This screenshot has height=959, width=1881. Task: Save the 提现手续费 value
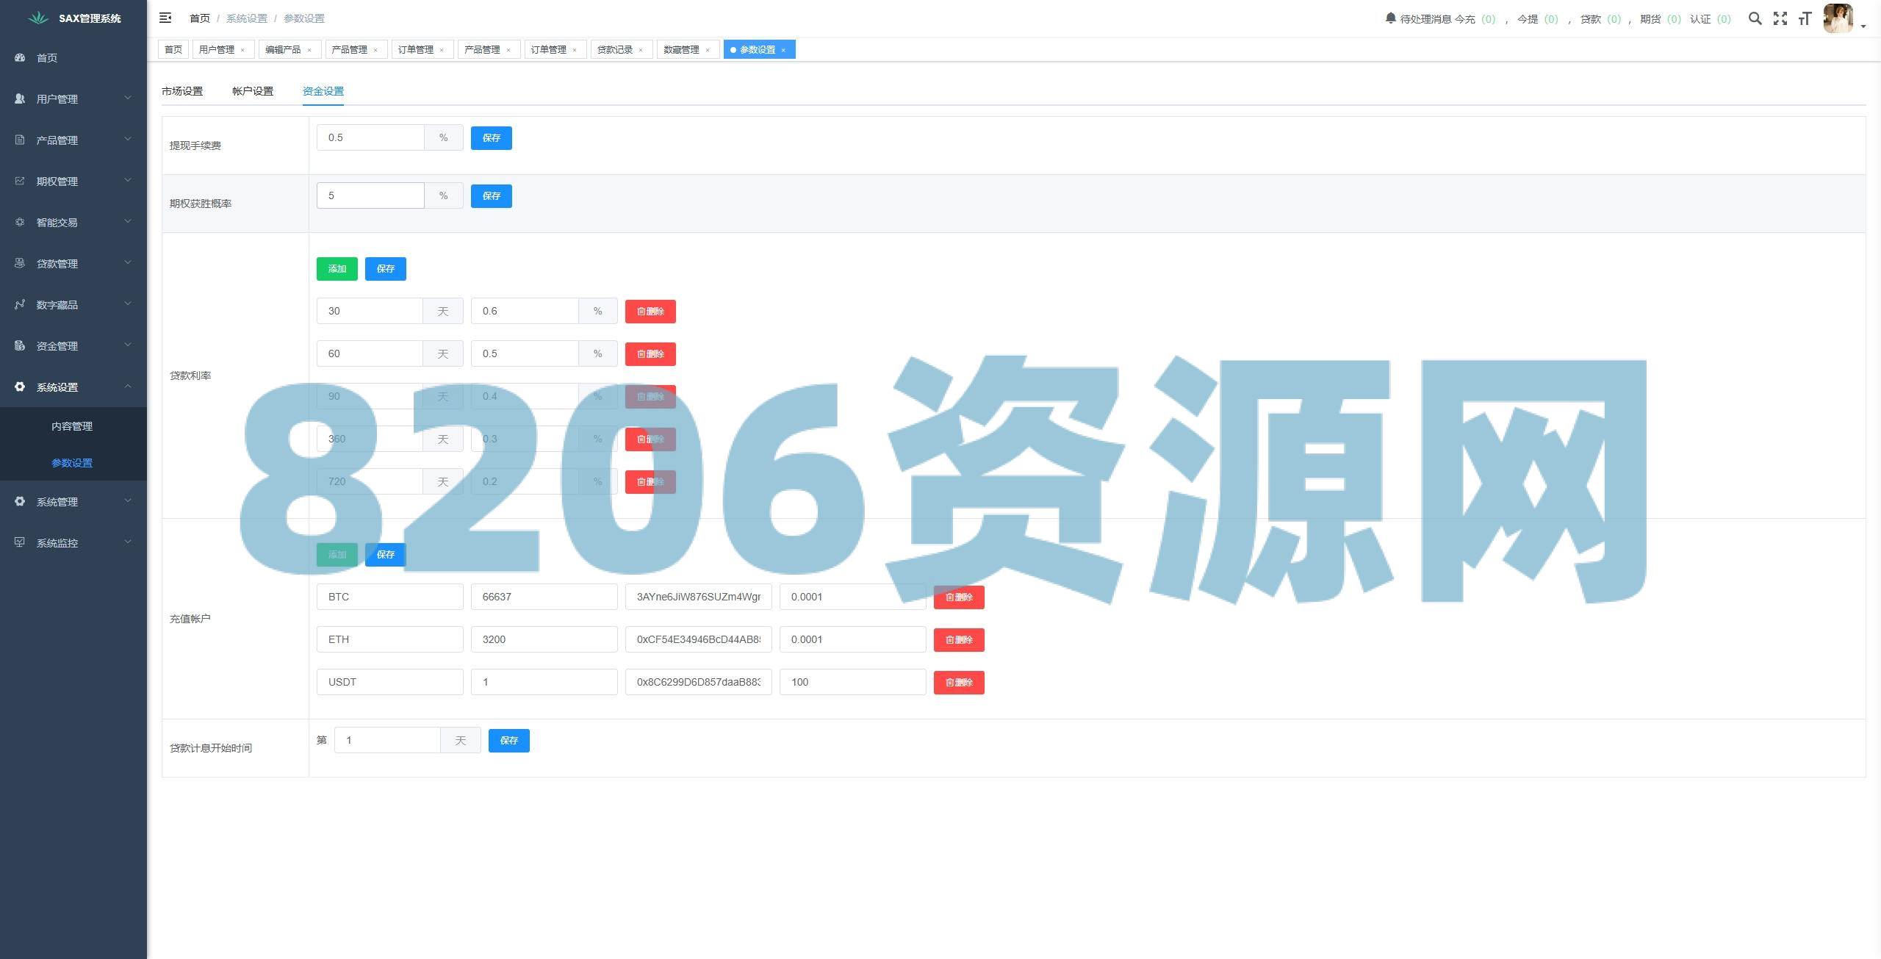[x=491, y=138]
